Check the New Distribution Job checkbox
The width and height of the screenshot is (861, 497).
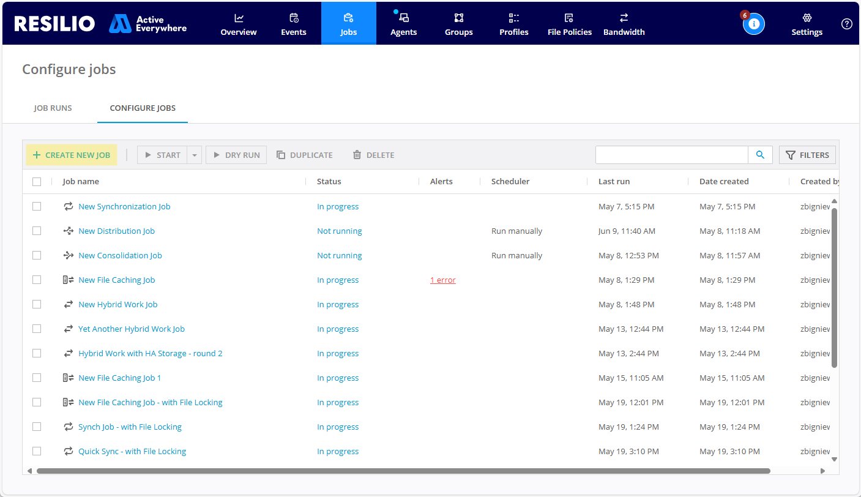37,231
